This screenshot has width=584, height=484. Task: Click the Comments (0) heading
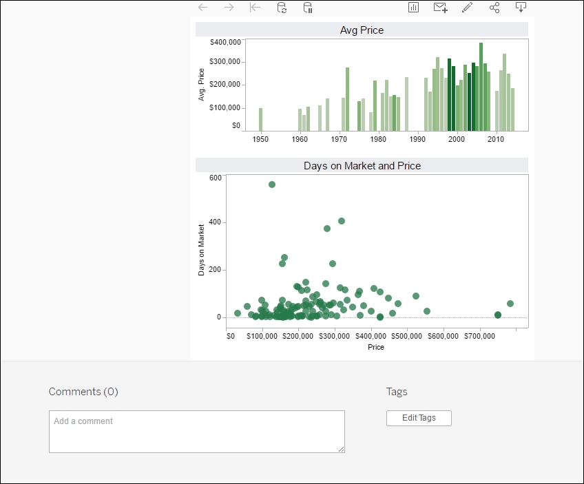pyautogui.click(x=83, y=391)
